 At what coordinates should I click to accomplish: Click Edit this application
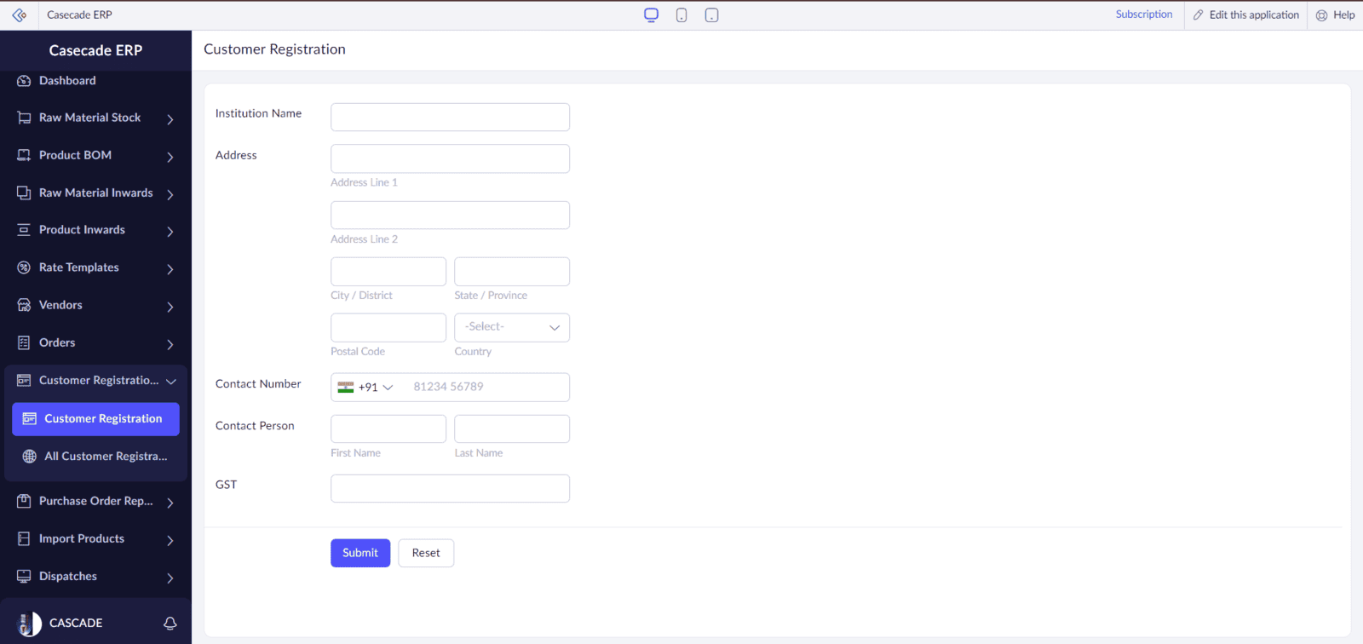pos(1254,15)
